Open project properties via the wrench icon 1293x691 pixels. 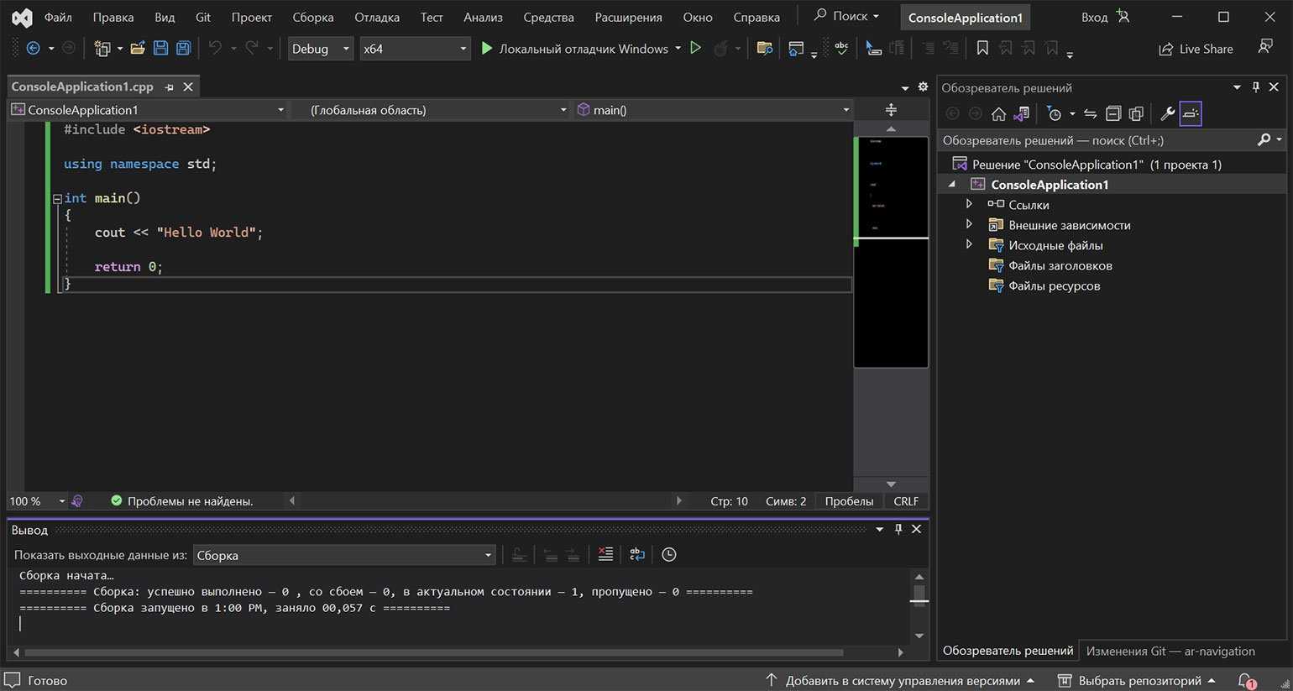click(1167, 113)
